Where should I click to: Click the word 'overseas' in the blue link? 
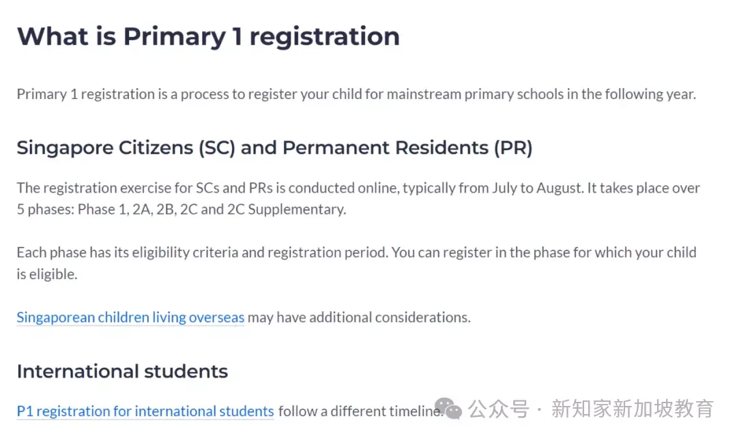[x=216, y=317]
